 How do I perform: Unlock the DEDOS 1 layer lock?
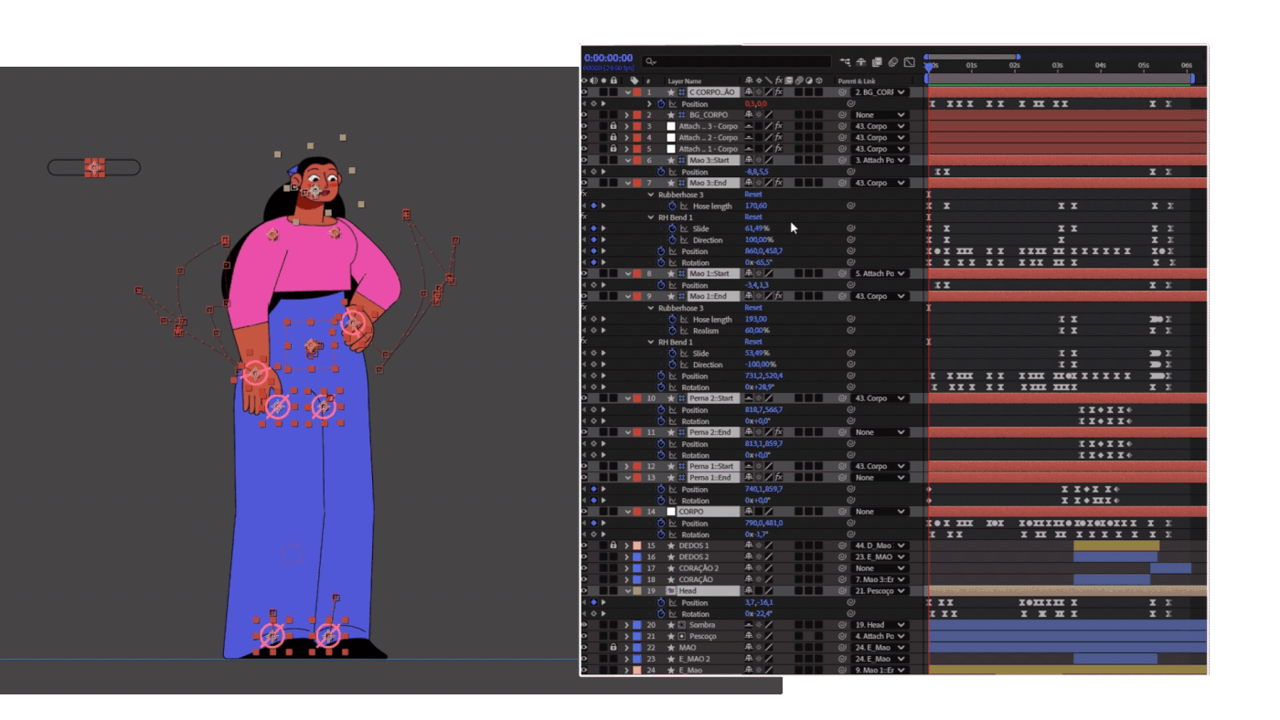coord(613,545)
